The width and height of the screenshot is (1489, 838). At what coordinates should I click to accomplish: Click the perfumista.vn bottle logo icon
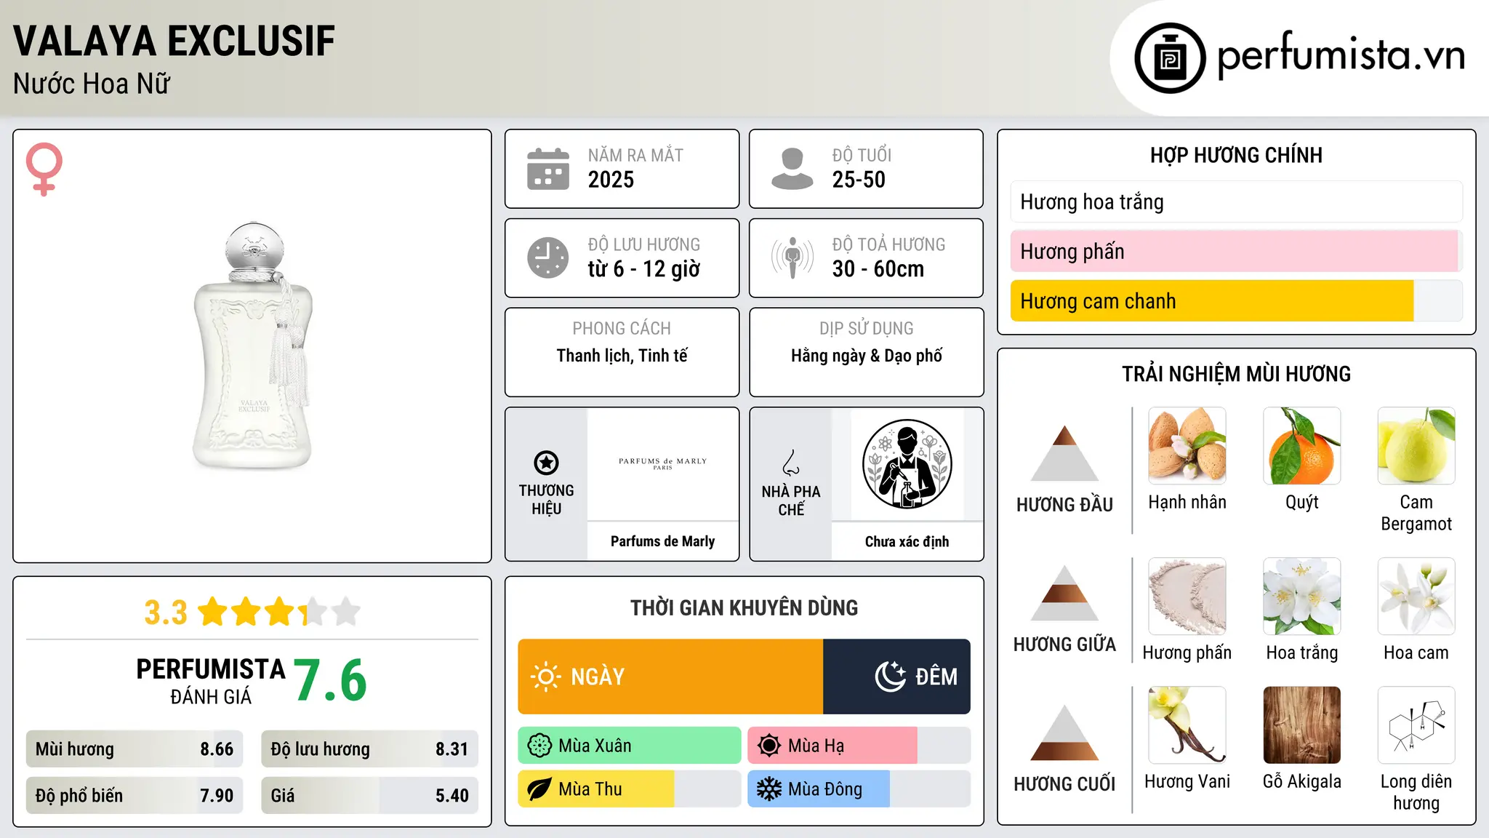click(x=1170, y=58)
